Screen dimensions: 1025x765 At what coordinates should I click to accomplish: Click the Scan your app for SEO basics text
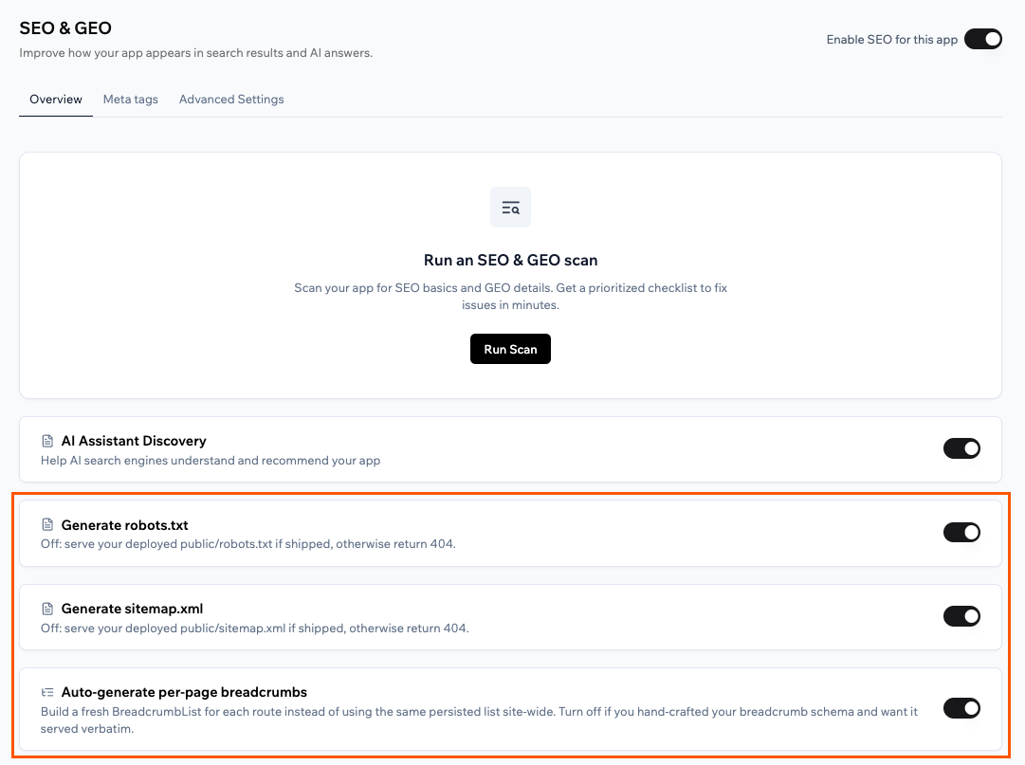(x=510, y=297)
